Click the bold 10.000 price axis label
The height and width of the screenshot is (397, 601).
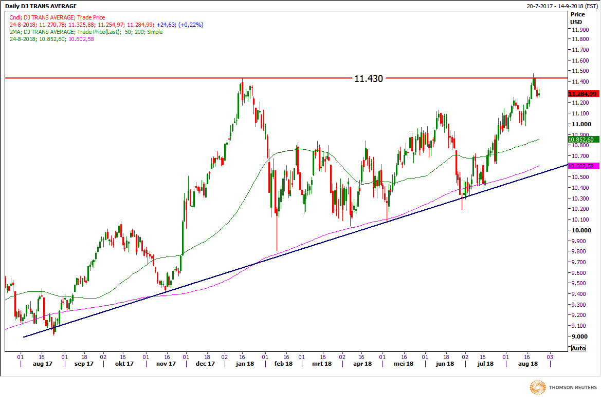point(581,230)
